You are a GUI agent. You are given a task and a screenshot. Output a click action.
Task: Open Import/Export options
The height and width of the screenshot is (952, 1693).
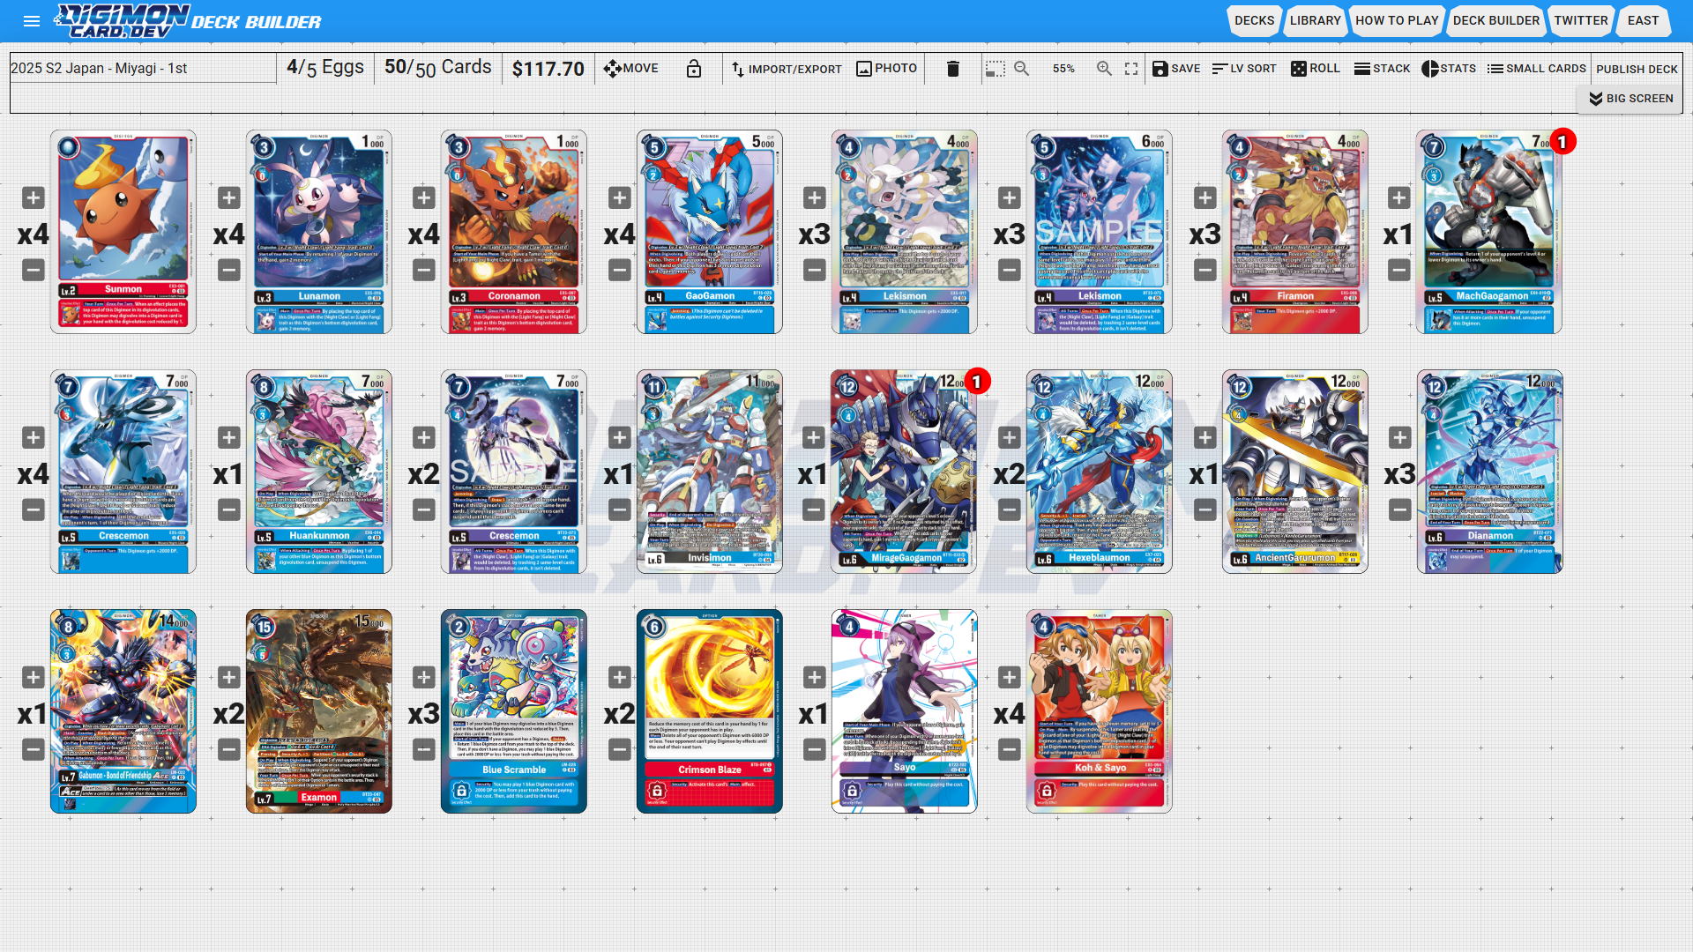[786, 69]
